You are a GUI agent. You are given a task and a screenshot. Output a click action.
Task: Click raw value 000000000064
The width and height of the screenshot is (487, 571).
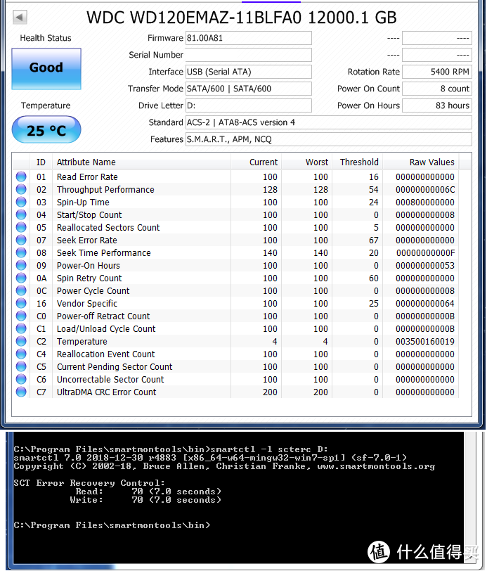425,304
